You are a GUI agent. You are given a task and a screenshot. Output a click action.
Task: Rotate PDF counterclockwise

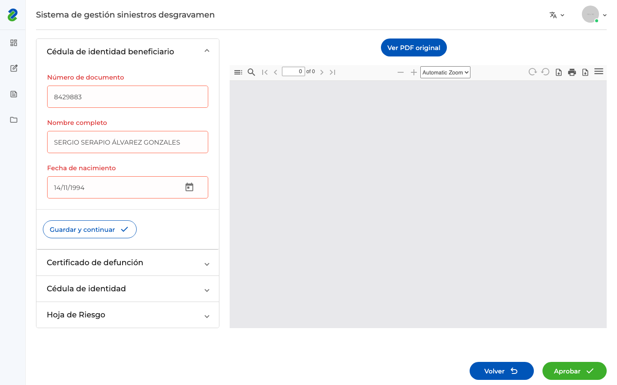pos(545,72)
